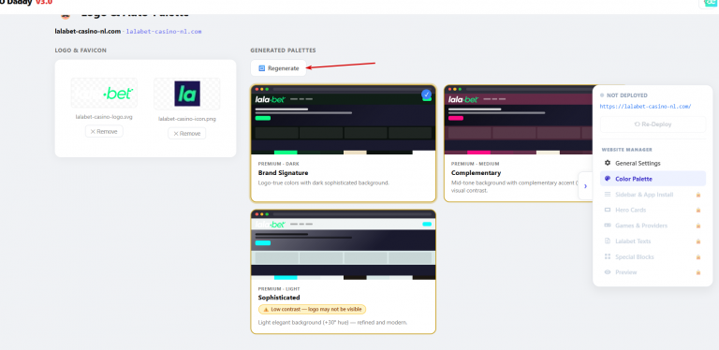Screen dimensions: 719x350
Task: Open General Settings in Website Manager
Action: pos(653,163)
